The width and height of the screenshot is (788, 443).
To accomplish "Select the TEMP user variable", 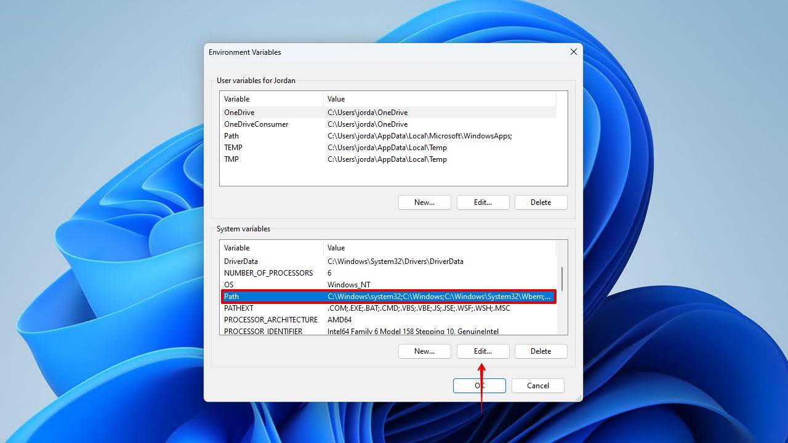I will click(388, 148).
